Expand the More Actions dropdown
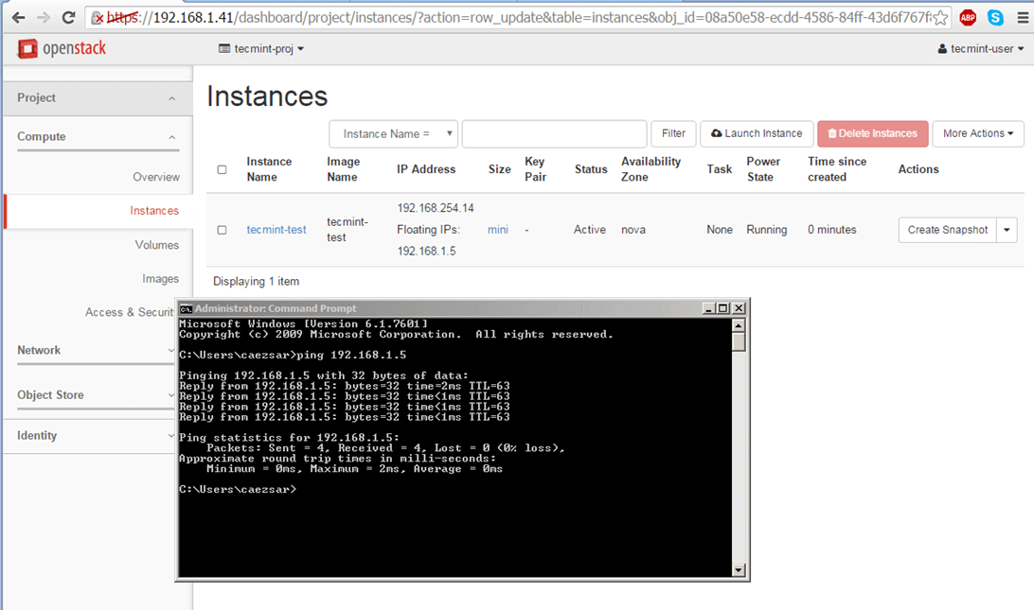This screenshot has width=1034, height=610. (x=978, y=134)
